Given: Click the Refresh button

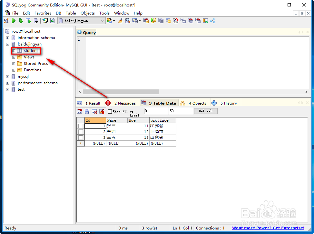Looking at the screenshot, I should 206,111.
